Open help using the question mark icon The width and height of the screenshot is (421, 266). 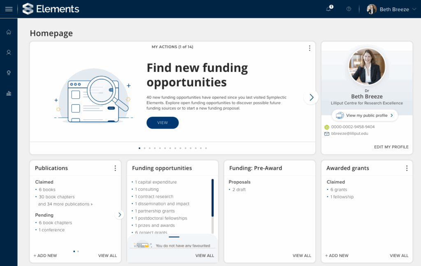pos(348,9)
